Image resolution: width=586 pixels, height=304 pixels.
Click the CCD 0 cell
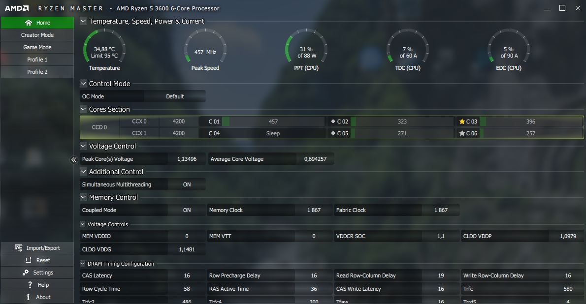(100, 127)
